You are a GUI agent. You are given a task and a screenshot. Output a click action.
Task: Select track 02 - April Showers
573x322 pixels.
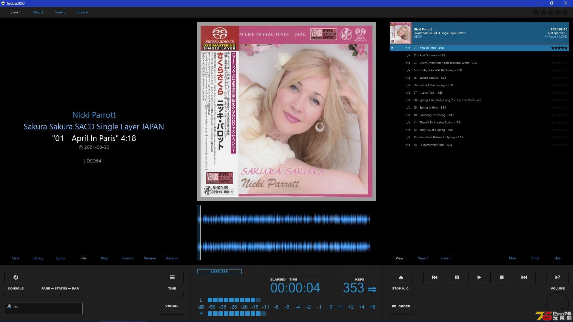tap(479, 55)
